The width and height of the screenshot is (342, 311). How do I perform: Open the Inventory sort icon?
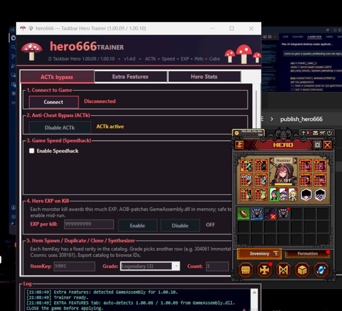point(276,253)
